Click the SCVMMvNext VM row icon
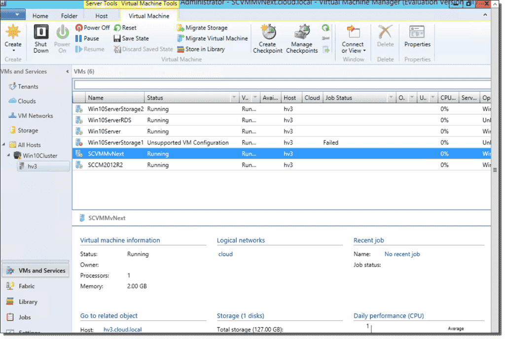Image resolution: width=505 pixels, height=339 pixels. coord(79,153)
